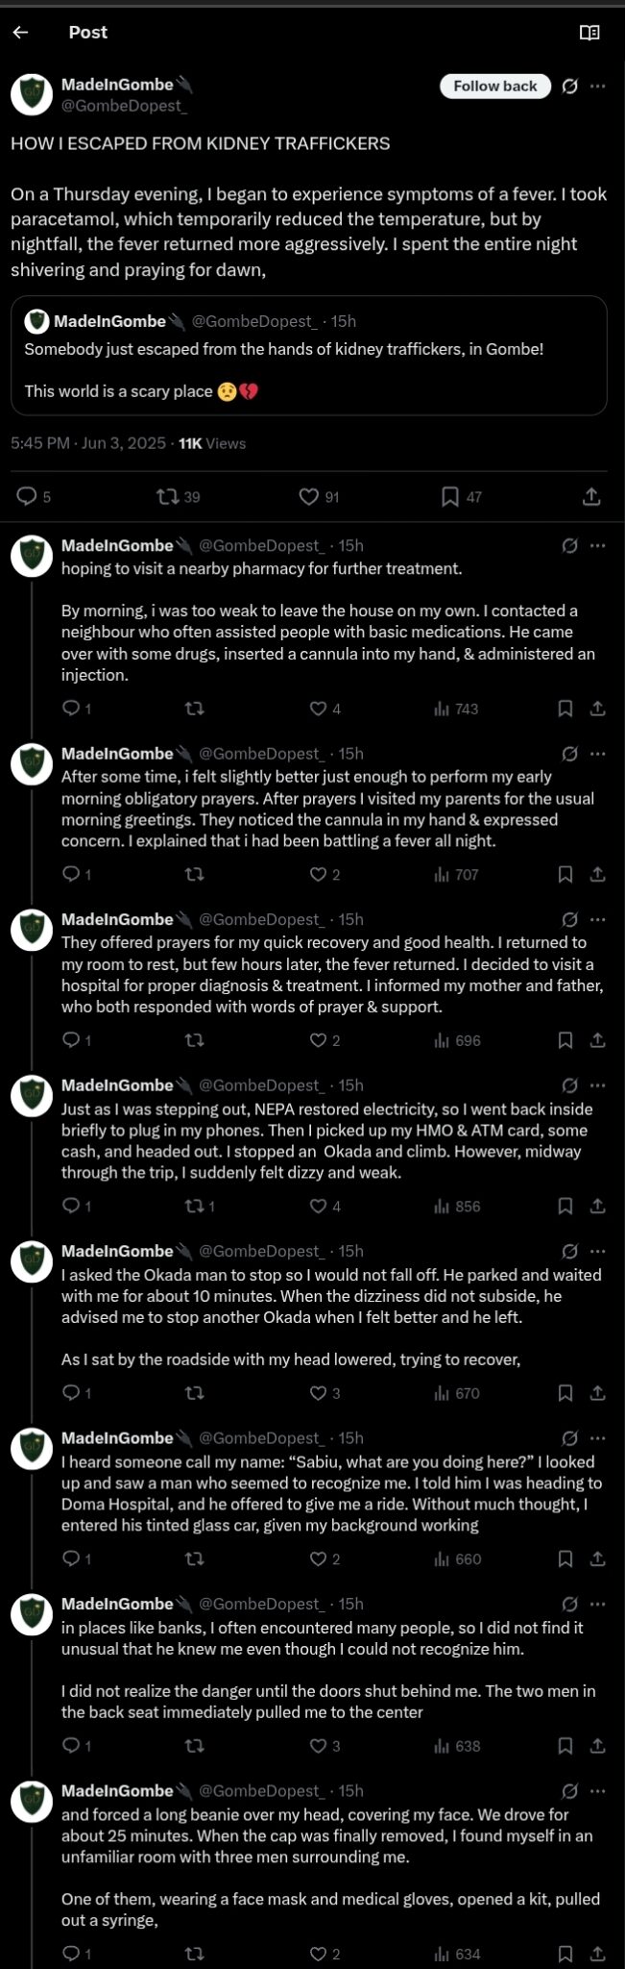Click the back arrow in the header
The width and height of the screenshot is (625, 1969).
tap(20, 33)
